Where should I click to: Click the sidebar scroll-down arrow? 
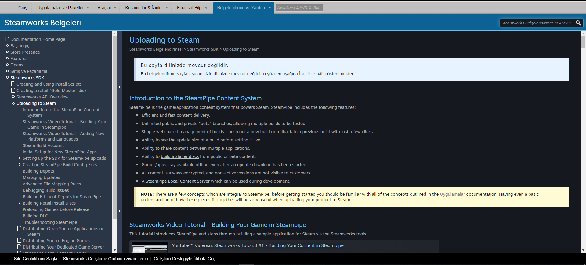[115, 250]
